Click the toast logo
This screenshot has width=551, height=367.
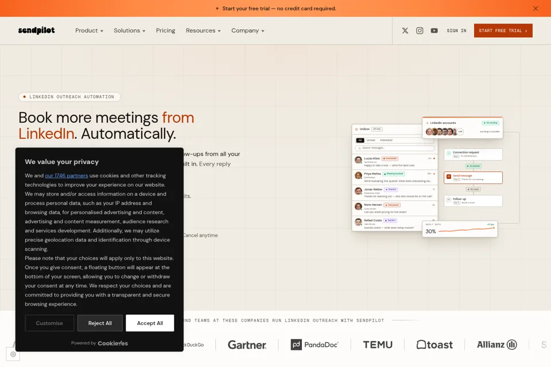coord(434,345)
